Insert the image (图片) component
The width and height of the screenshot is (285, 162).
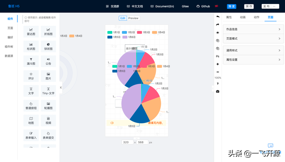49,76
